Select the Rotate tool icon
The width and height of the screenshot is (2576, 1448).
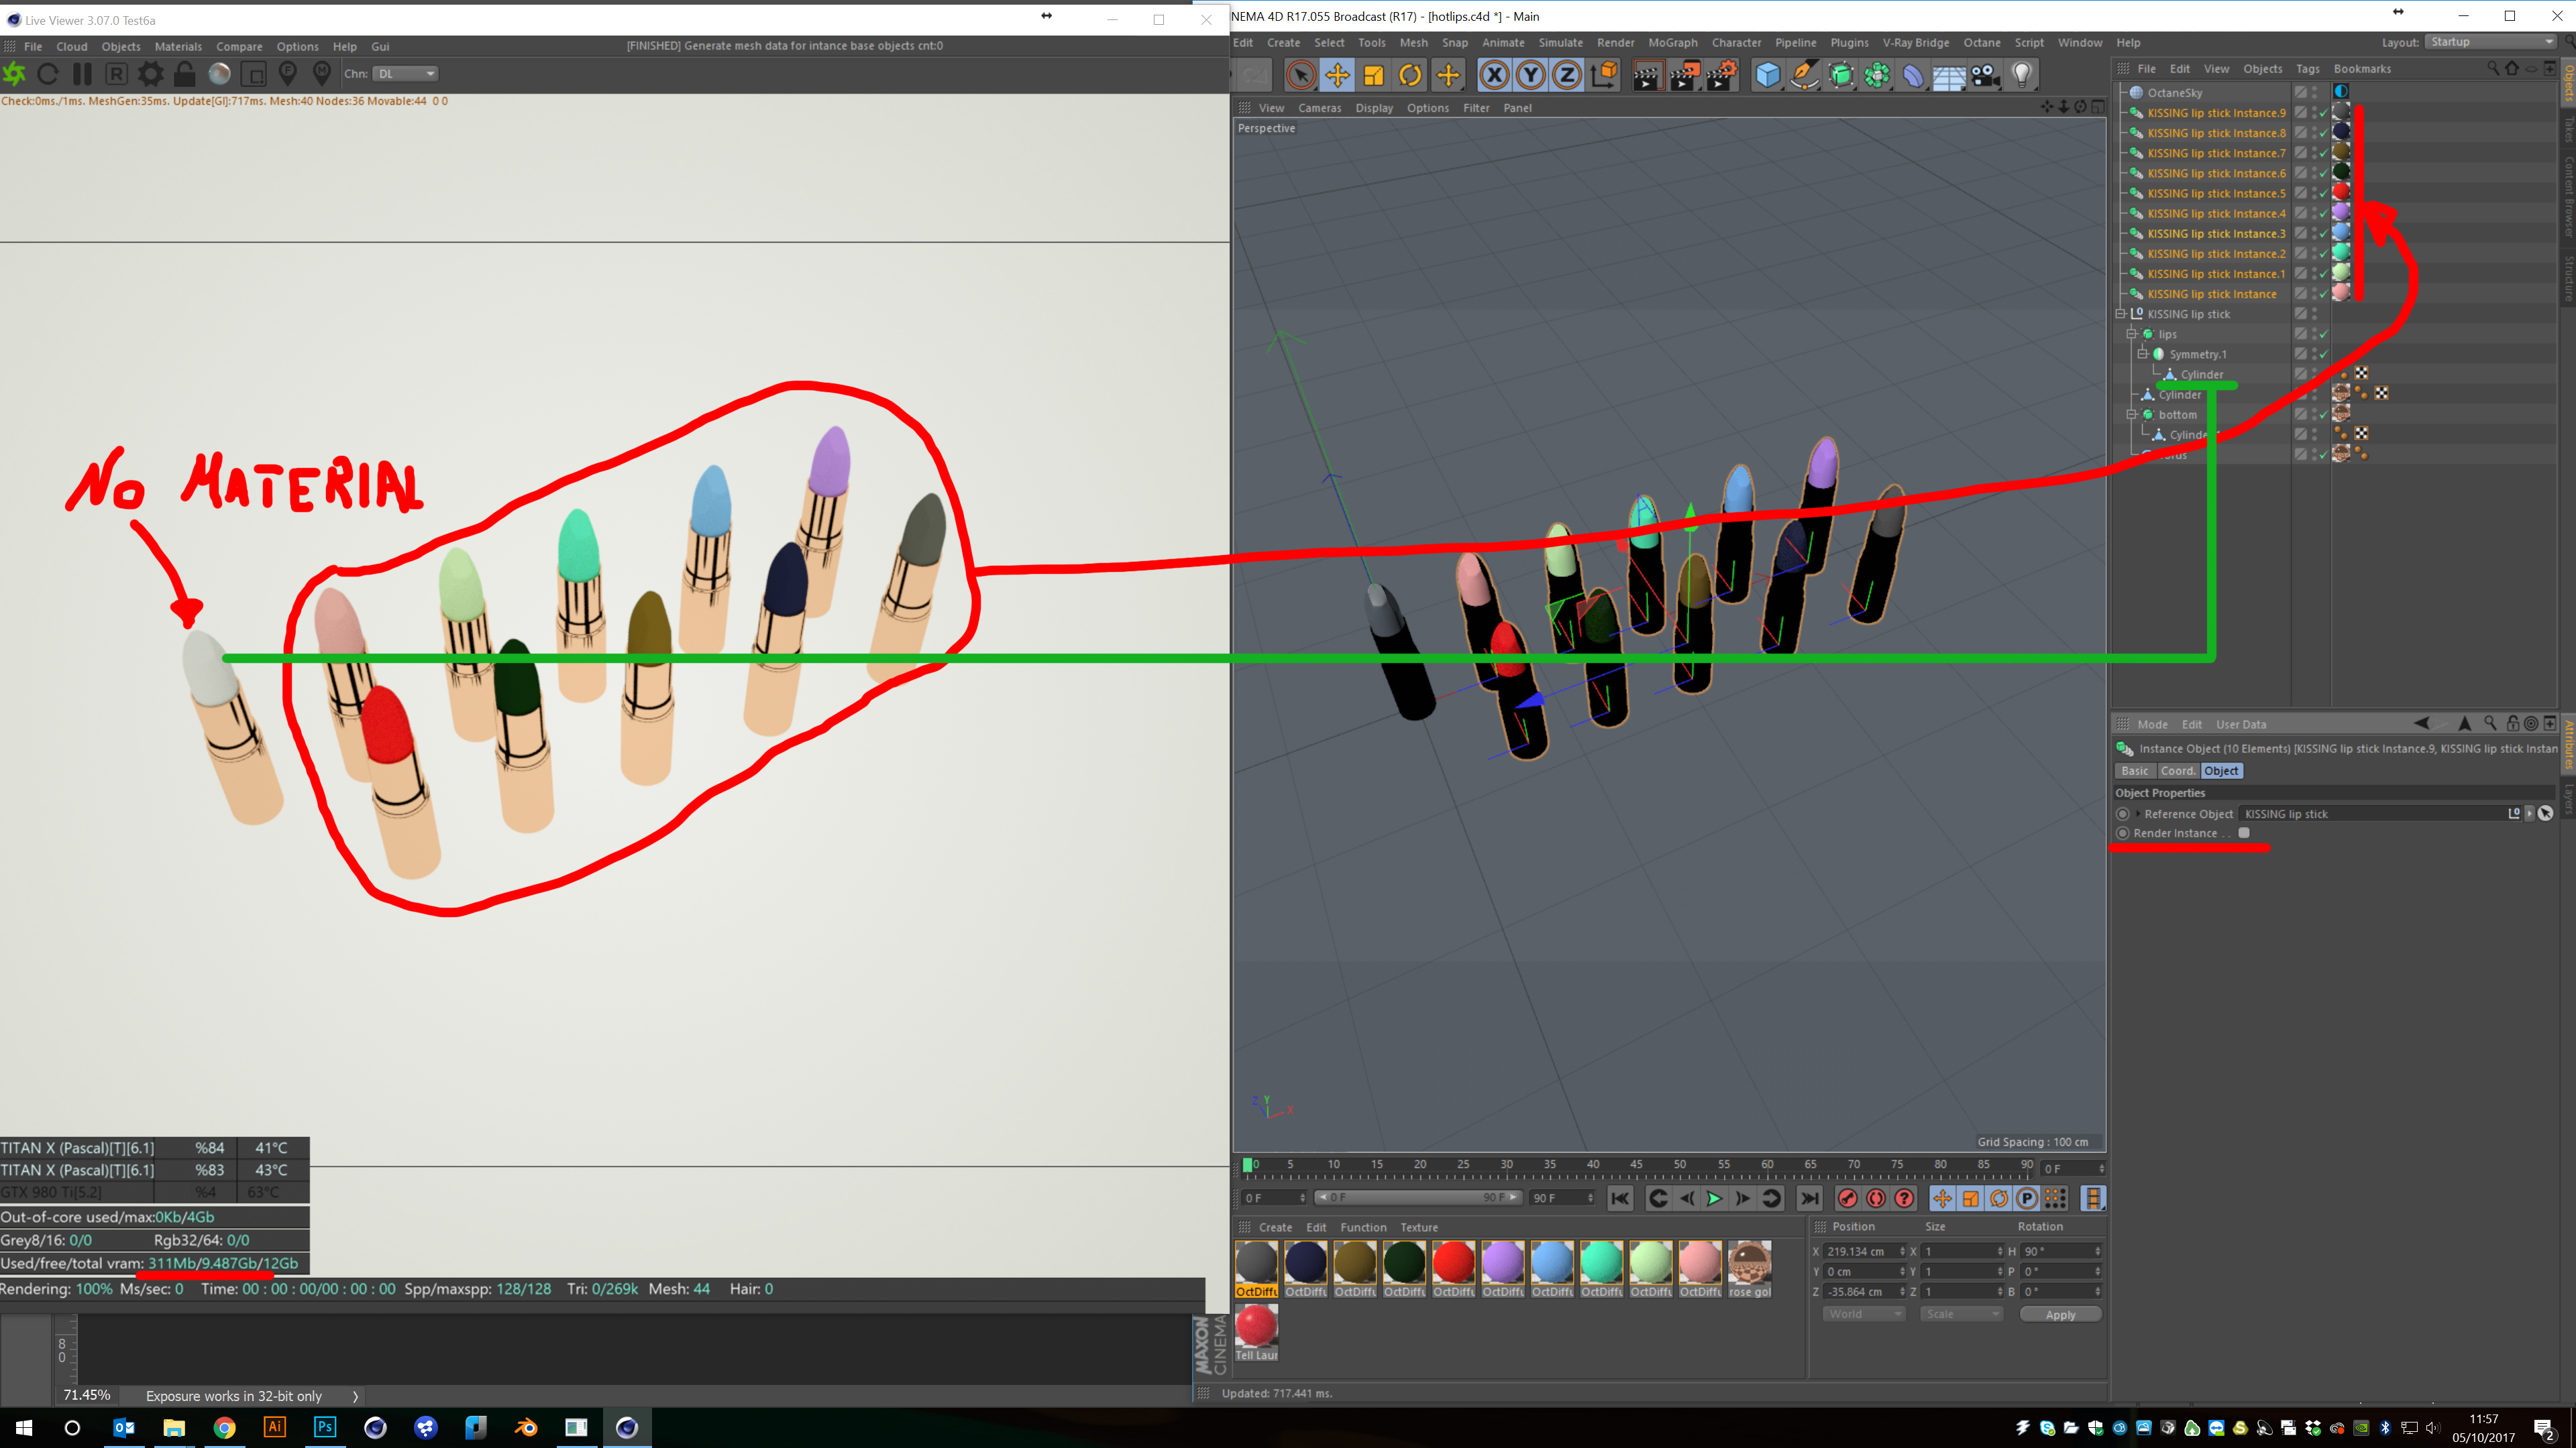click(x=1410, y=75)
